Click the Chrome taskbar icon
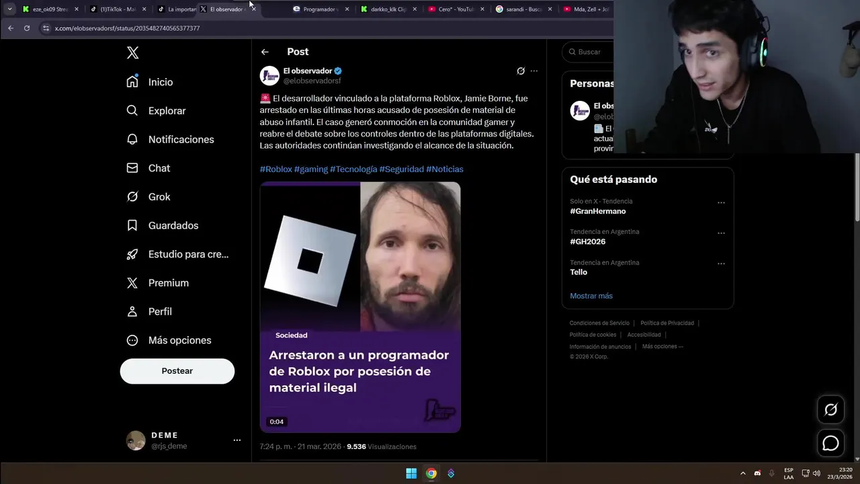This screenshot has width=860, height=484. [x=431, y=473]
